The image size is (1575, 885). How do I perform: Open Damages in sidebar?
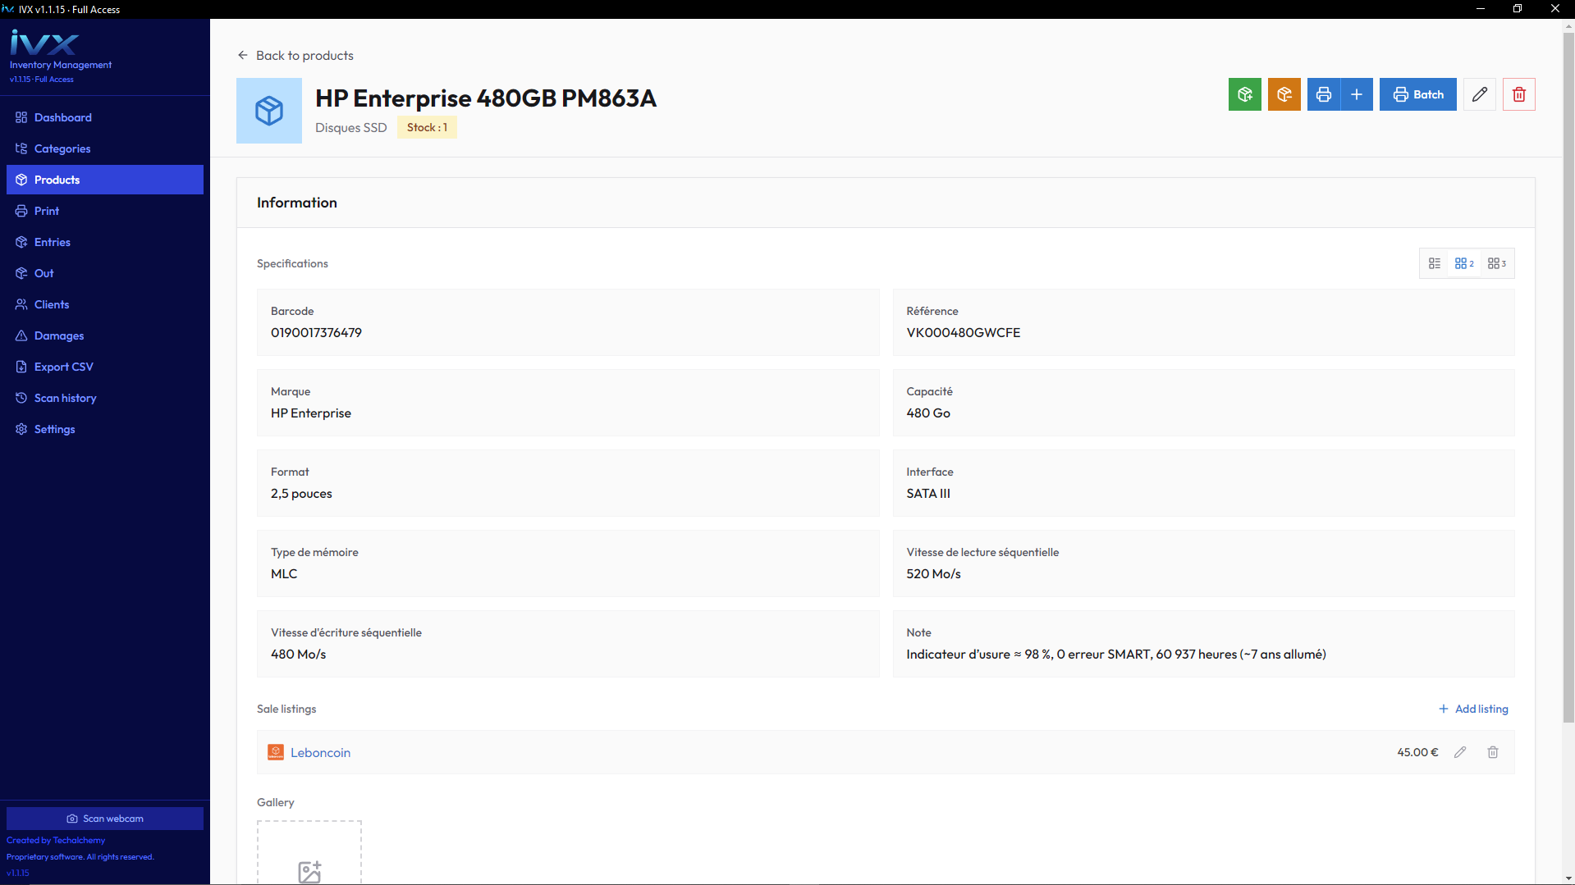(105, 335)
